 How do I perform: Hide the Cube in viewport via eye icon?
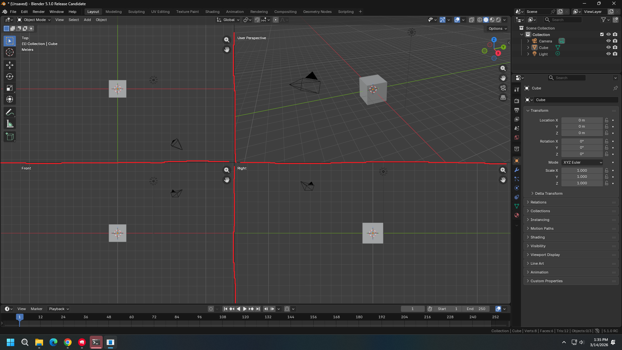click(608, 47)
